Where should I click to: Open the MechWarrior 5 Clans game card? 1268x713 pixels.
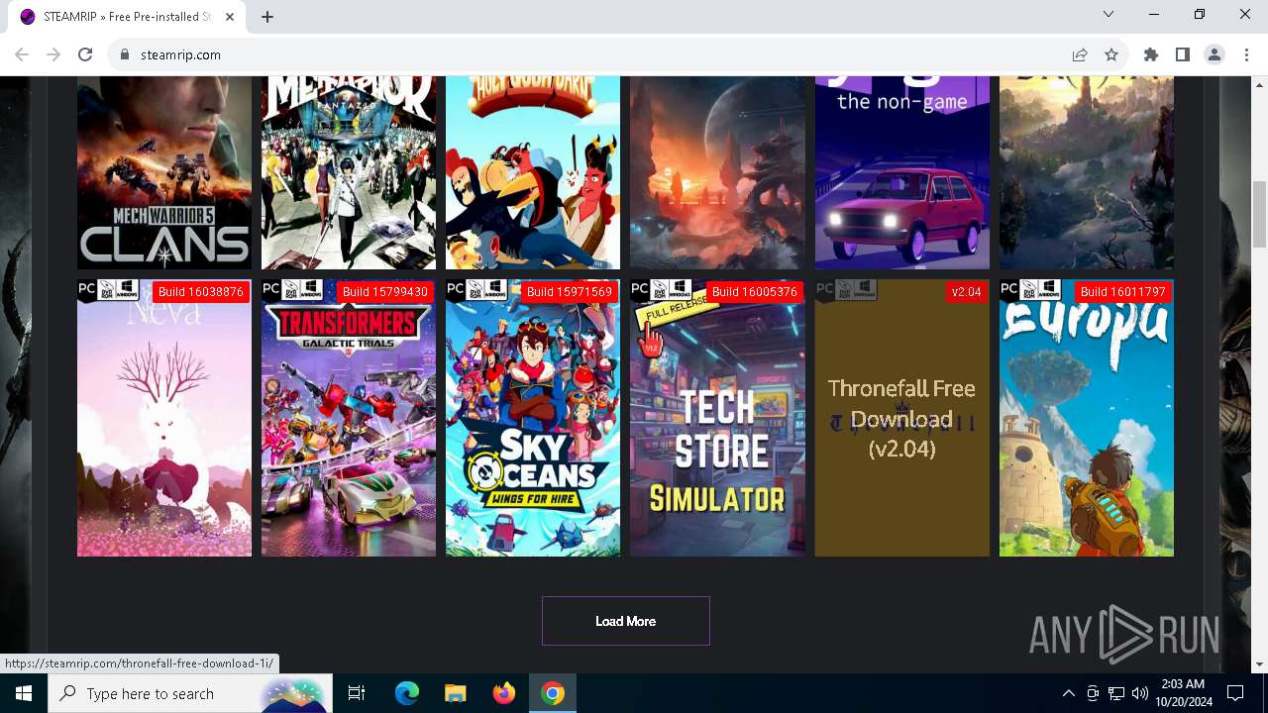164,172
